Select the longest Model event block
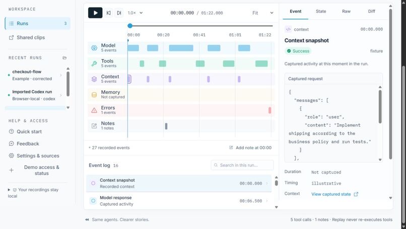The height and width of the screenshot is (229, 406). pos(181,48)
